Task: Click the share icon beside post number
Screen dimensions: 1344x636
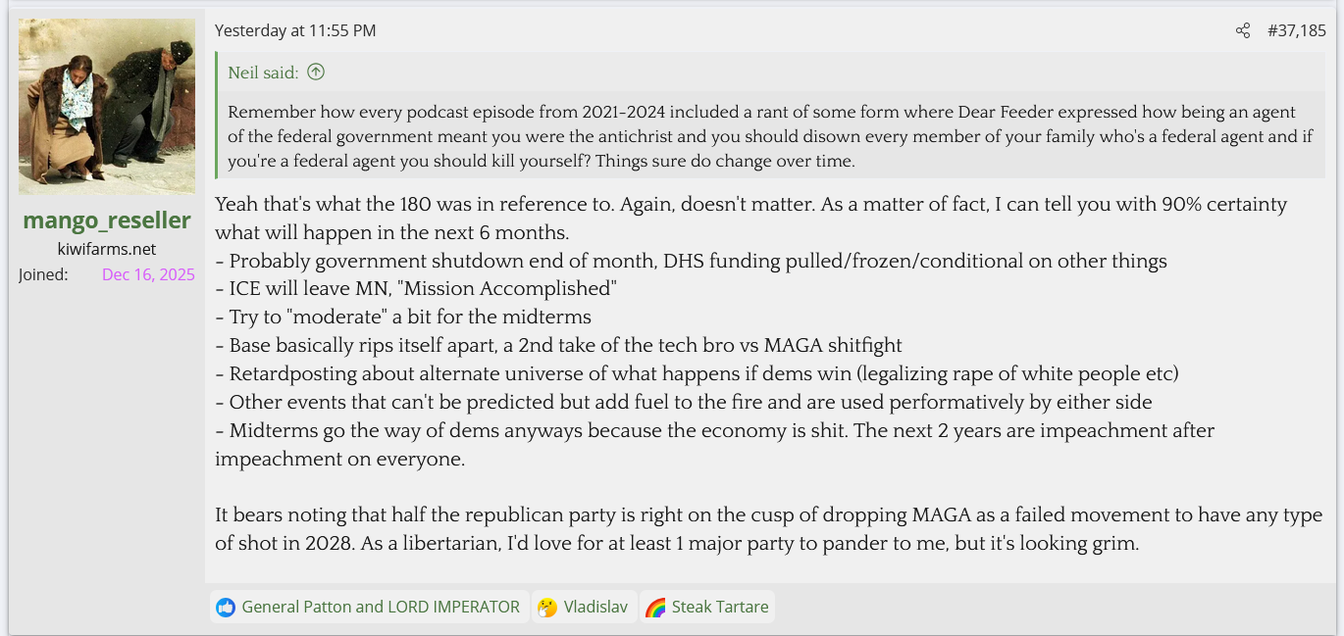Action: click(1243, 30)
